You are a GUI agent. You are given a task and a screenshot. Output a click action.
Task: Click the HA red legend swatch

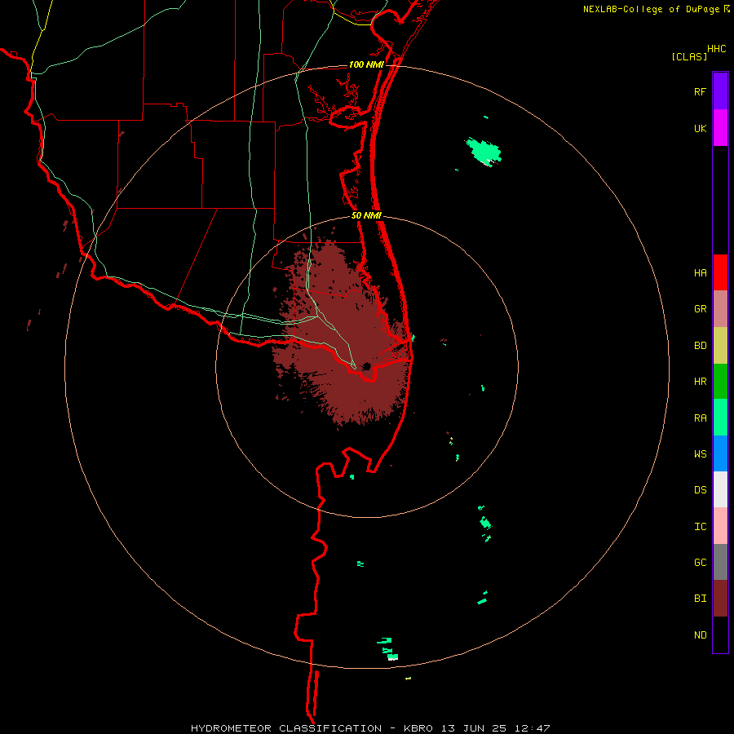[x=720, y=272]
